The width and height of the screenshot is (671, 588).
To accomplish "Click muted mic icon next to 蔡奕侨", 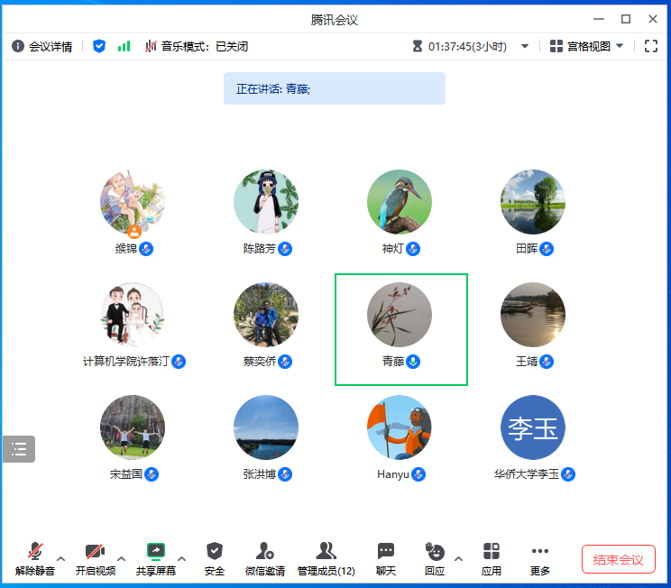I will pyautogui.click(x=285, y=362).
